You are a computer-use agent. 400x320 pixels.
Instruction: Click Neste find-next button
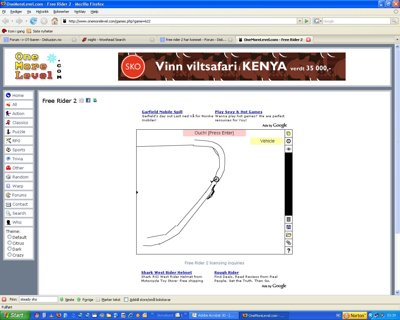click(x=67, y=299)
